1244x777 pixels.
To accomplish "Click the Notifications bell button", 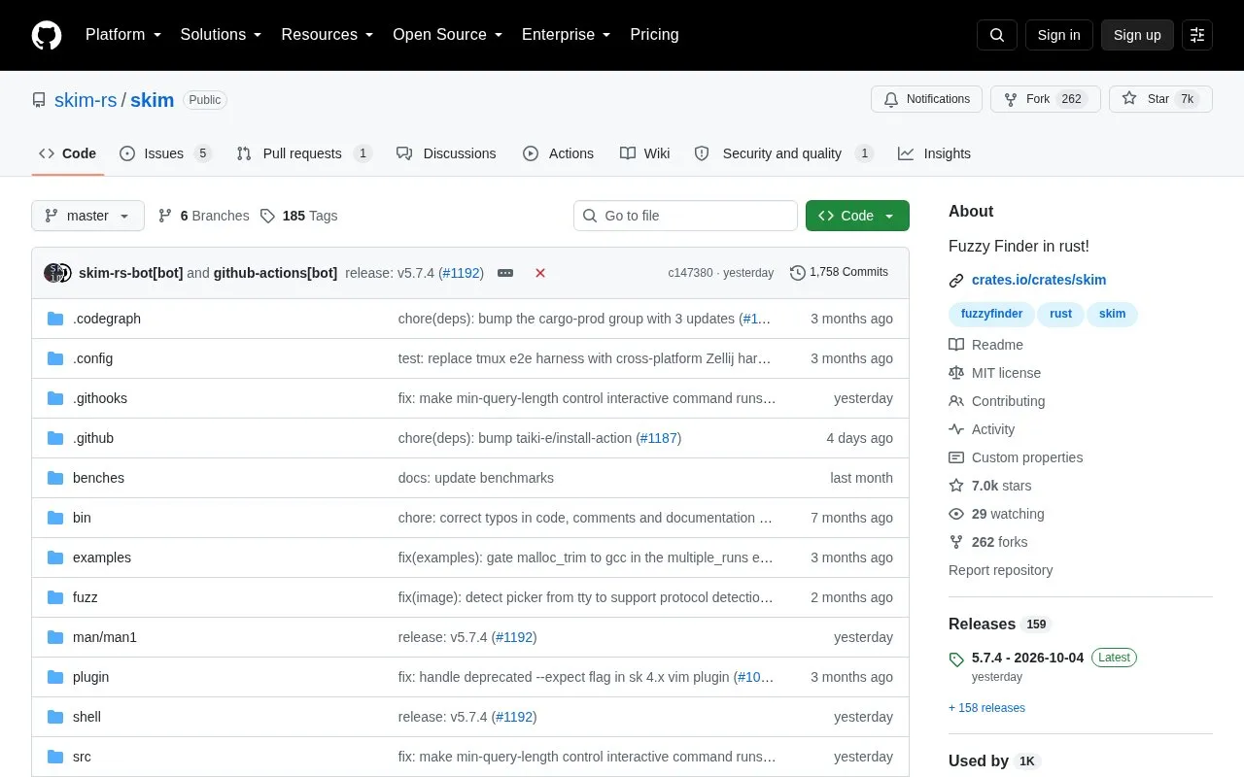I will [927, 99].
